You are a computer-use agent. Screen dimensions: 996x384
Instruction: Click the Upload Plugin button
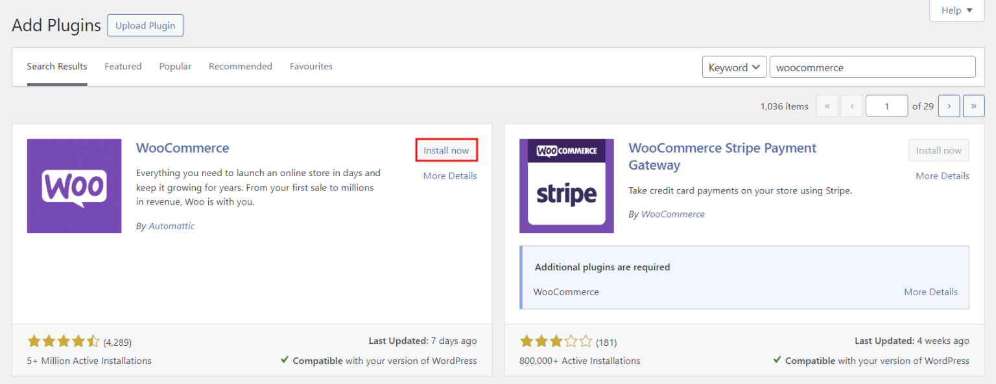click(145, 25)
